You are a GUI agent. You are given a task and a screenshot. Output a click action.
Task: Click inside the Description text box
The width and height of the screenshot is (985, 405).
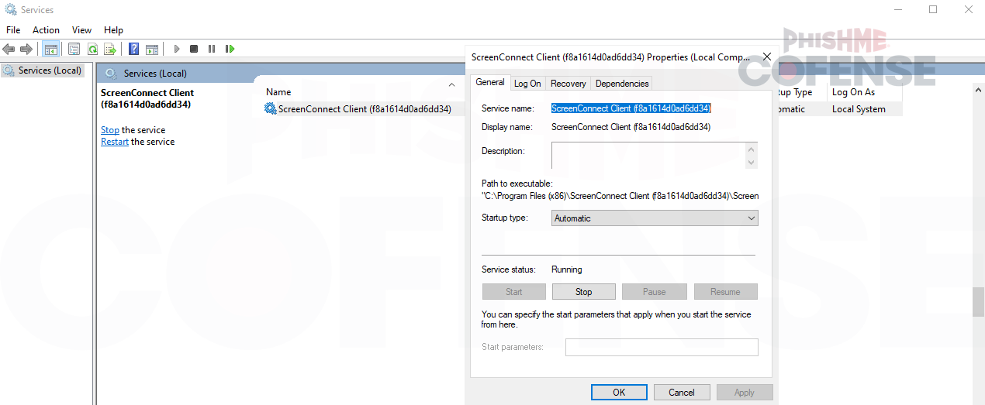point(648,155)
